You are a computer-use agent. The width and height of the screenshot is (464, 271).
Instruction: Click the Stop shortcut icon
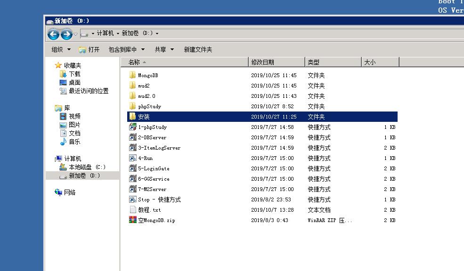133,199
